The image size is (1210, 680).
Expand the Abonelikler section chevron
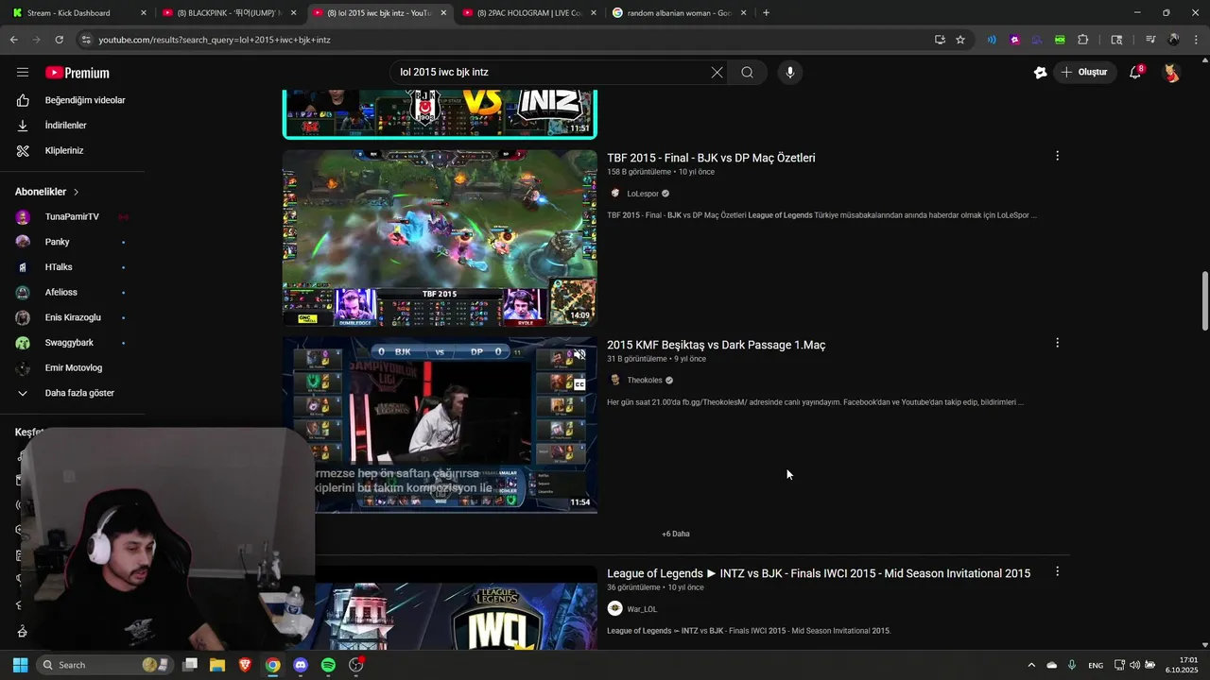point(77,192)
